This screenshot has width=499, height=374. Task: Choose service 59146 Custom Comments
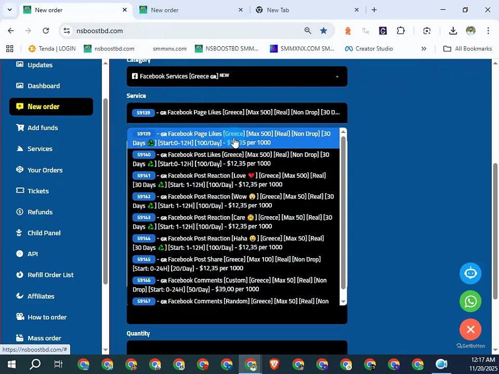[x=233, y=285]
